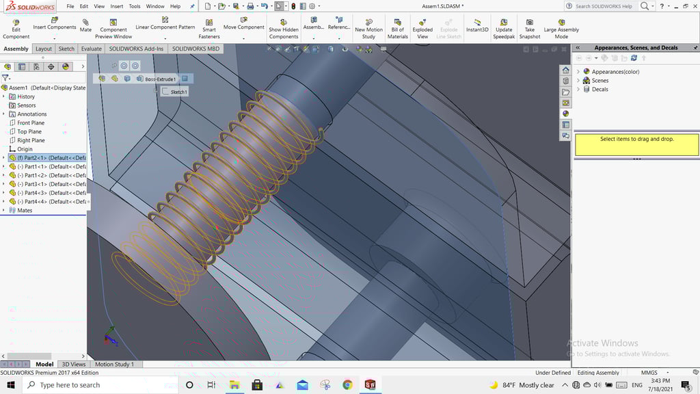Open SOLIDWORKS from the Windows taskbar
The height and width of the screenshot is (394, 700).
click(370, 385)
